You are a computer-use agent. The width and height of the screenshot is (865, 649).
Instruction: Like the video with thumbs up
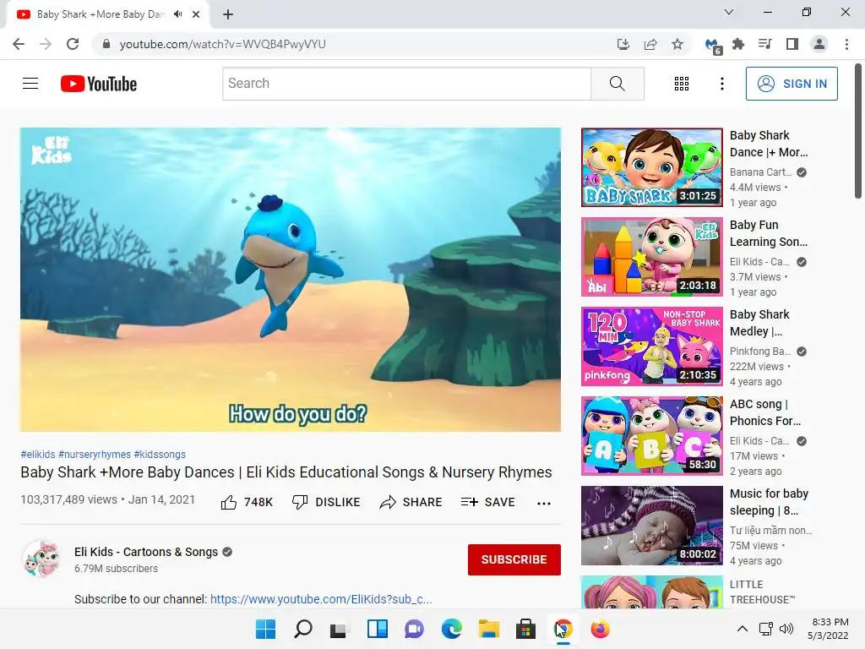(229, 502)
